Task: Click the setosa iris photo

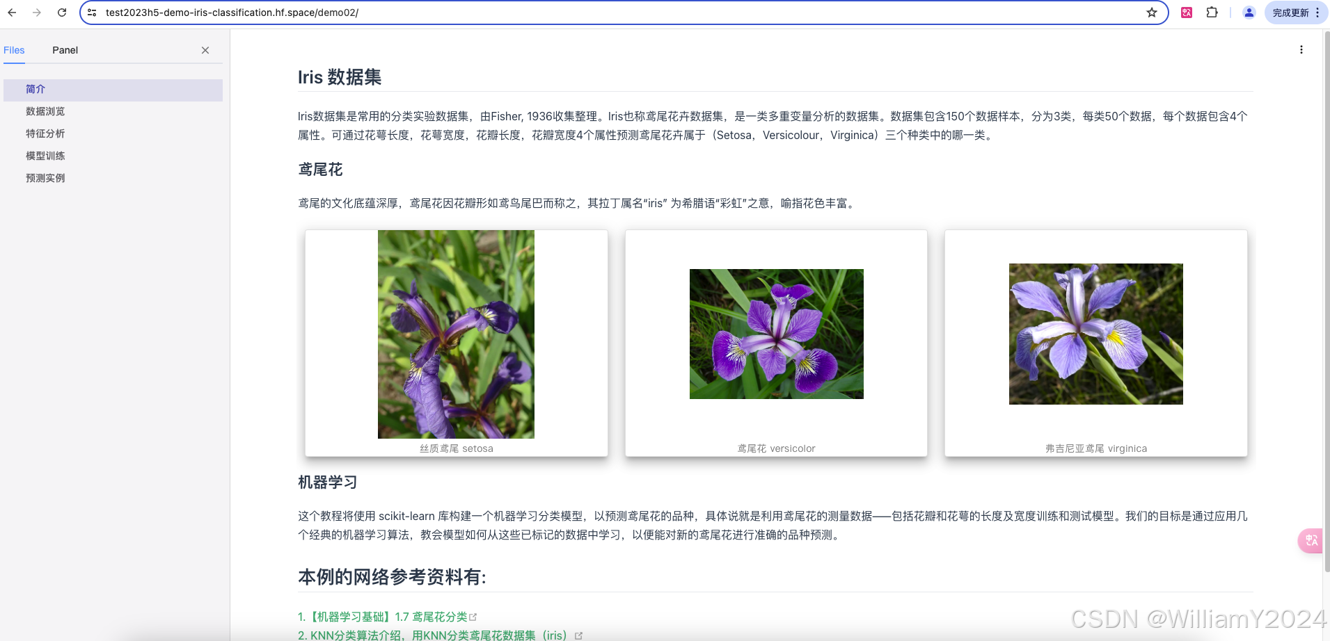Action: 456,334
